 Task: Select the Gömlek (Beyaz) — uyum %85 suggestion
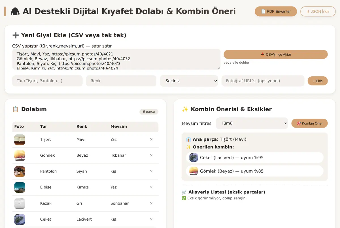(255, 171)
